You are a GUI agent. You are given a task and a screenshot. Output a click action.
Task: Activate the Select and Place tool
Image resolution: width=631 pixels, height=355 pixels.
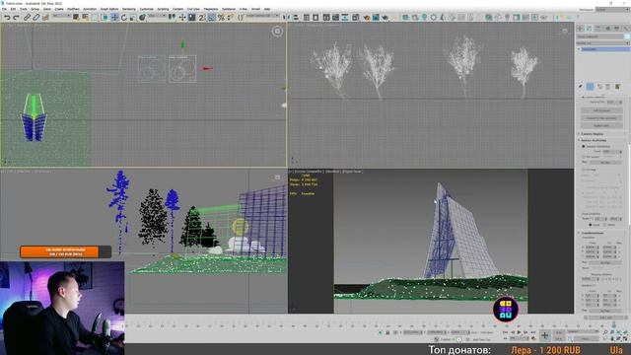(142, 18)
